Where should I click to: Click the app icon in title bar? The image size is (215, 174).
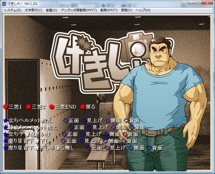coord(4,4)
